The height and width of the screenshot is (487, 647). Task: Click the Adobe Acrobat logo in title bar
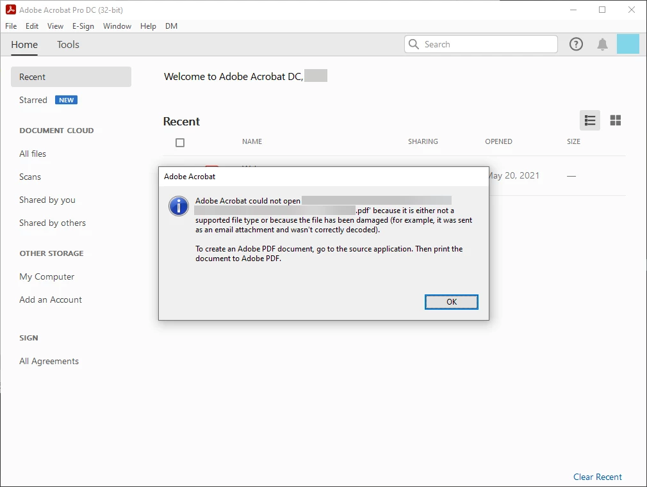(x=11, y=10)
